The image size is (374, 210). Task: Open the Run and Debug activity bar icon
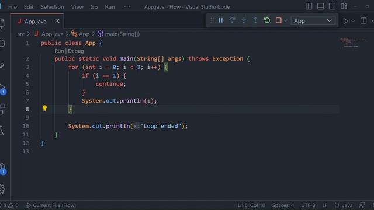(2, 89)
